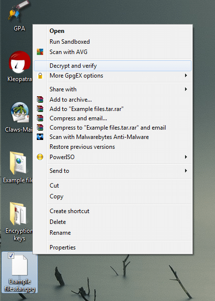
Task: Select the Encryption keys folder icon
Action: point(19,214)
